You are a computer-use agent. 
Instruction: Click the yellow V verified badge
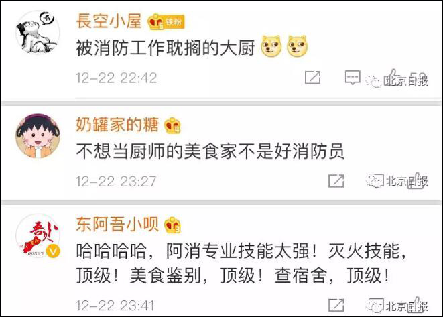[53, 251]
